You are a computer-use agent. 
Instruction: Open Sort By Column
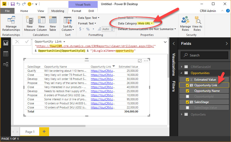click(x=68, y=24)
